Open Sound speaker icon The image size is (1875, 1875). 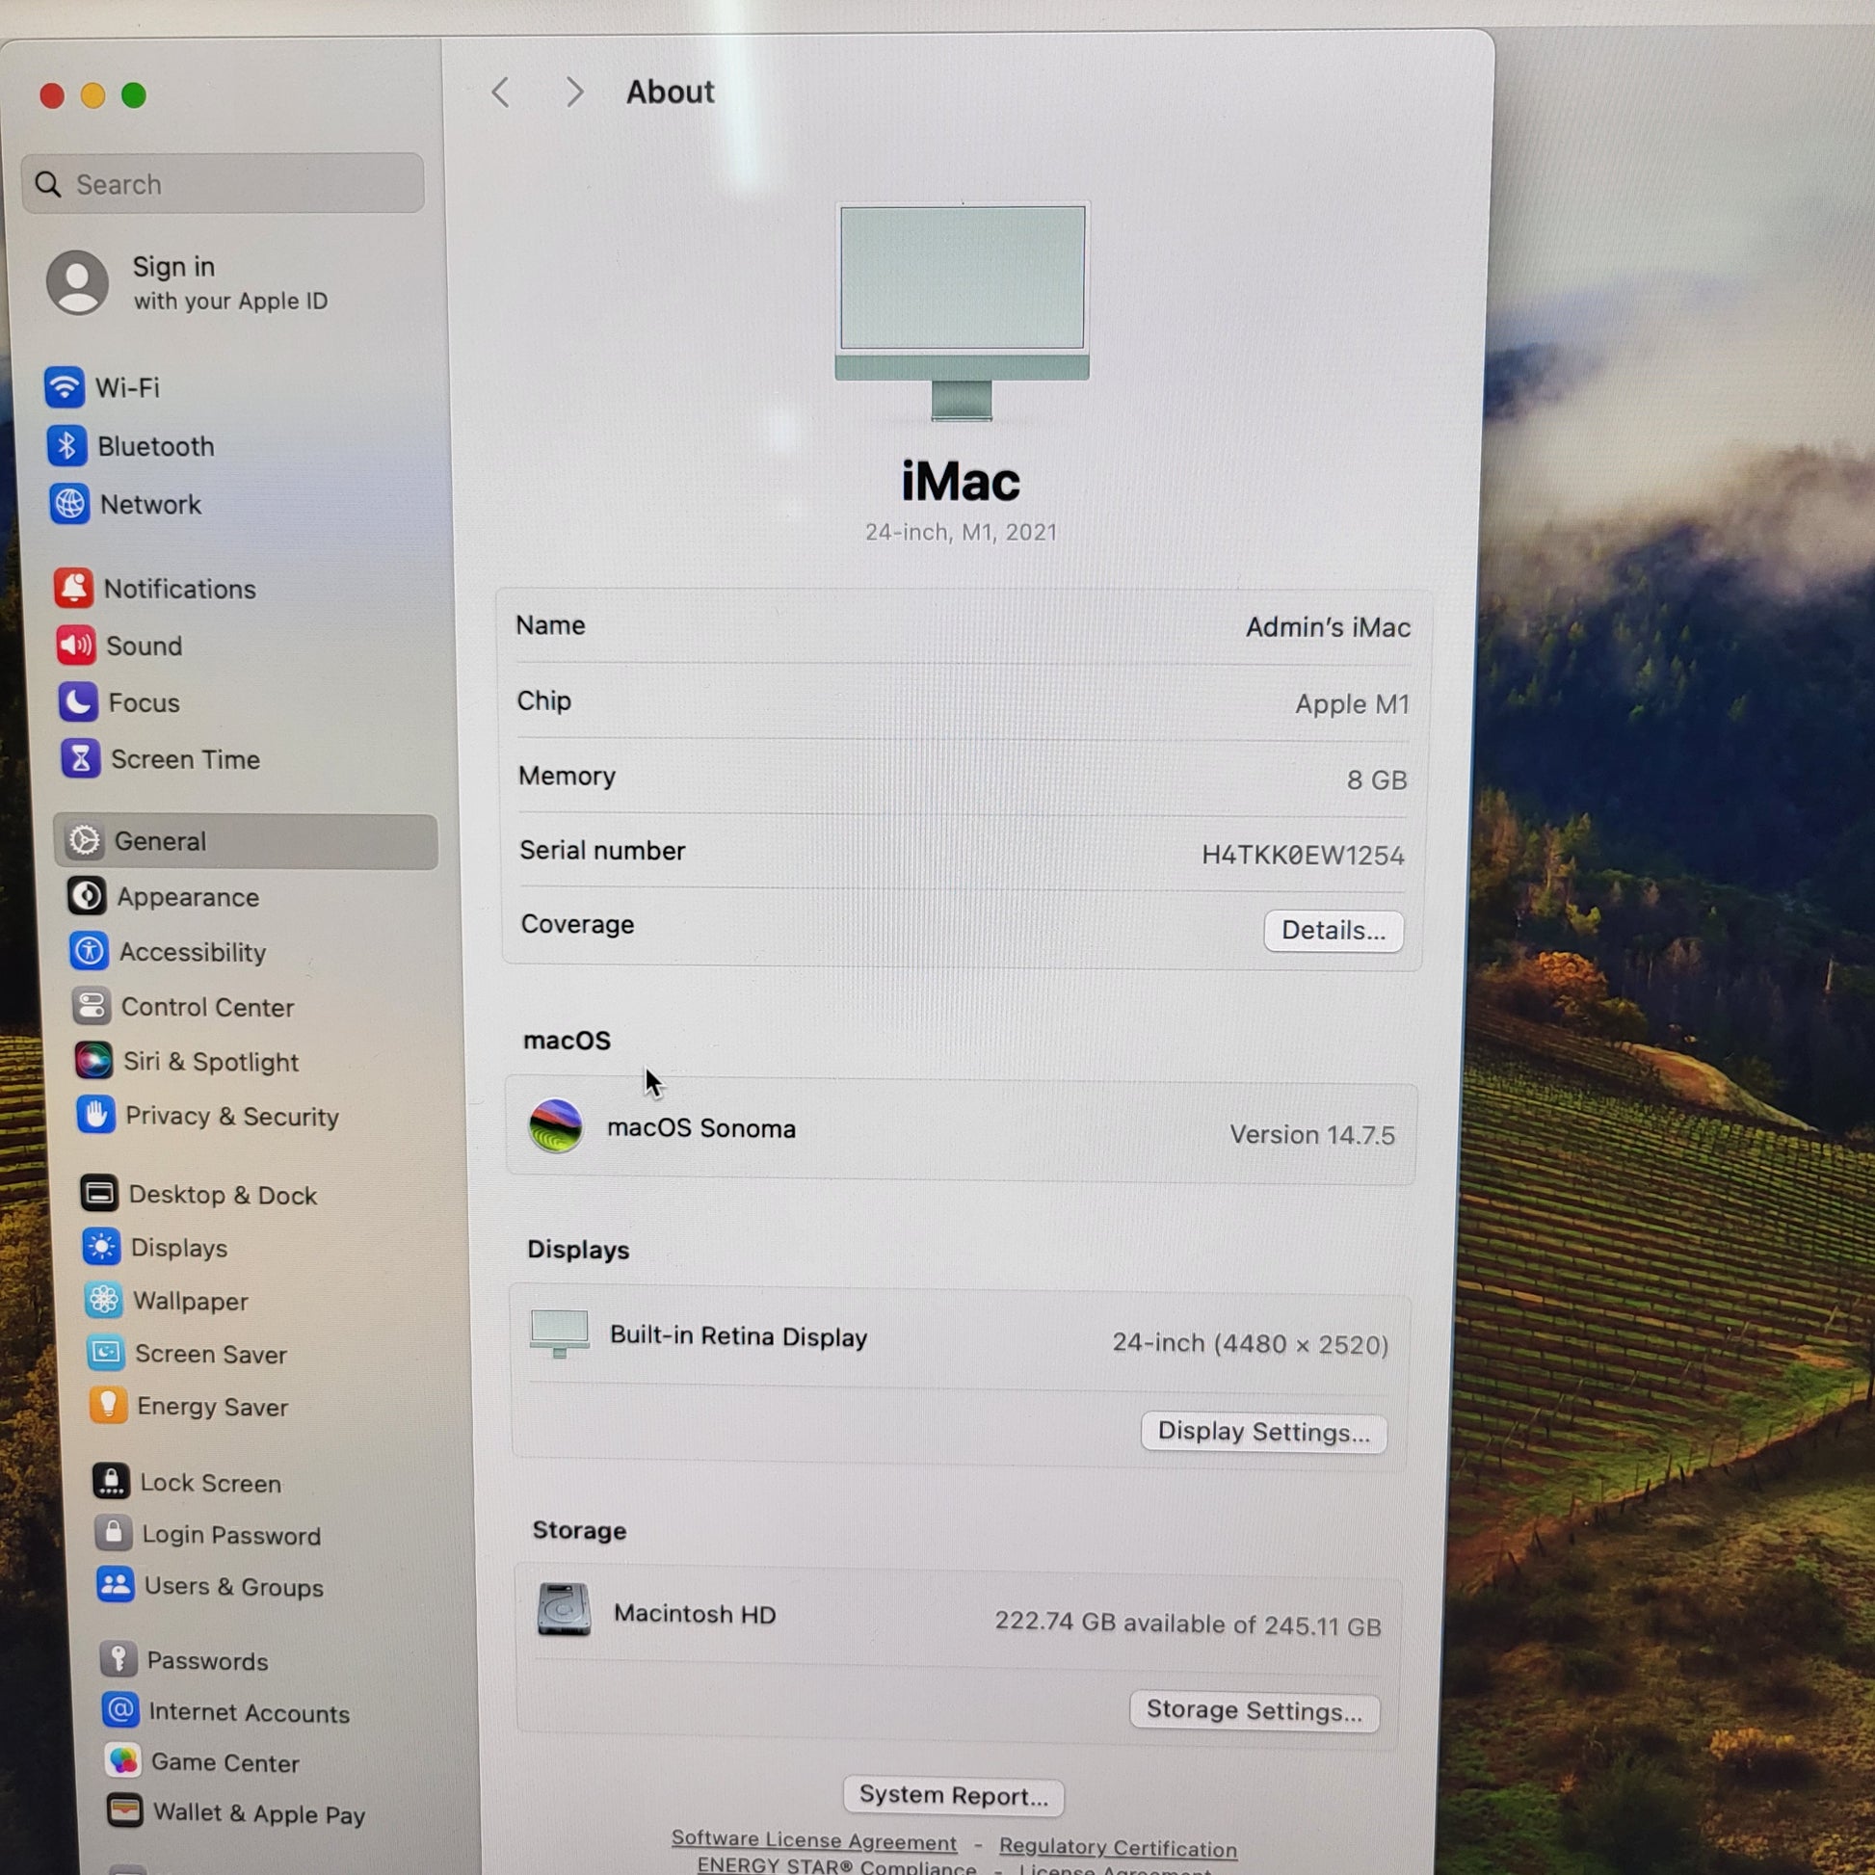76,646
